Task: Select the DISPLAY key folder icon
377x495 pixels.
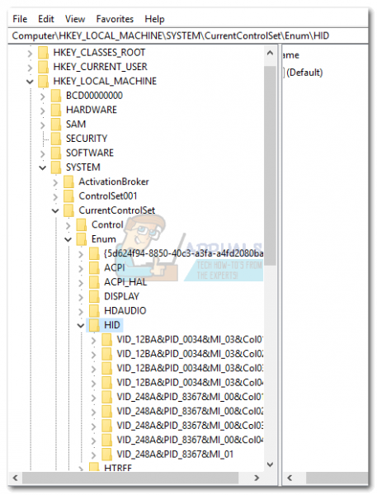Action: [94, 296]
